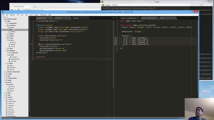This screenshot has height=120, width=214.
Task: Select the EasyformSample tab in Chrome
Action: pos(22,7)
